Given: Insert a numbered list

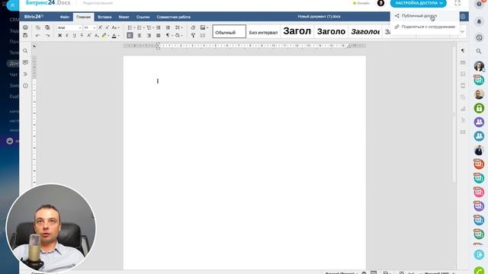Looking at the screenshot, I should pos(140,27).
